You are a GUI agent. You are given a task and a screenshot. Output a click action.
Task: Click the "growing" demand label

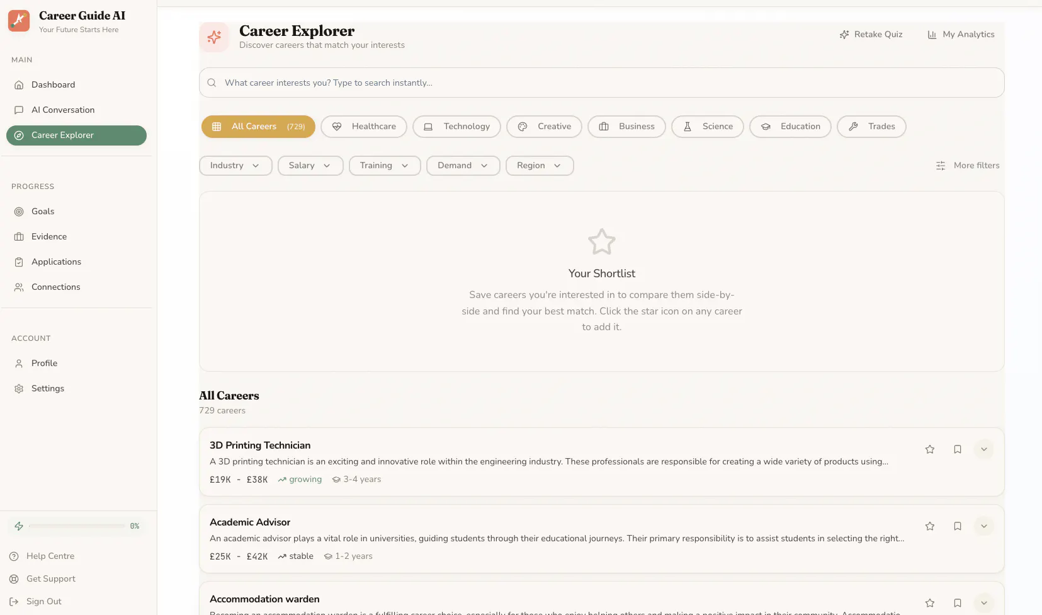(305, 480)
